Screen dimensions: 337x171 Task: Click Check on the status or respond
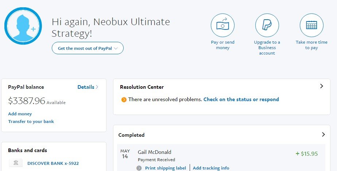pos(241,99)
